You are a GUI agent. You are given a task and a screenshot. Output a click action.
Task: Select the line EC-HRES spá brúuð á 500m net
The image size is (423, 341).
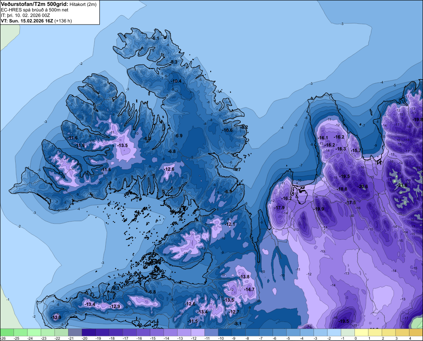pyautogui.click(x=35, y=10)
